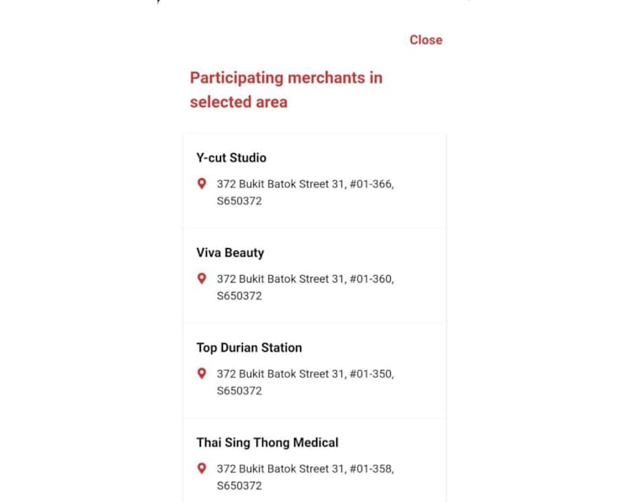Click the S650372 postal code under Y-cut Studio
This screenshot has width=628, height=503.
[x=239, y=201]
